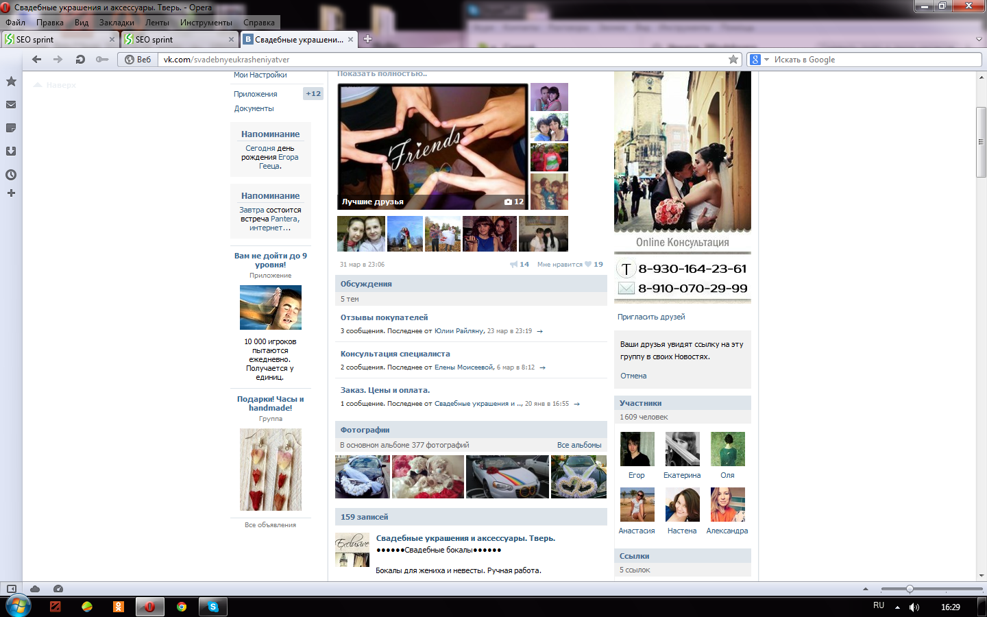Open Отзывы покупателей discussion topic
This screenshot has height=617, width=987.
[384, 317]
